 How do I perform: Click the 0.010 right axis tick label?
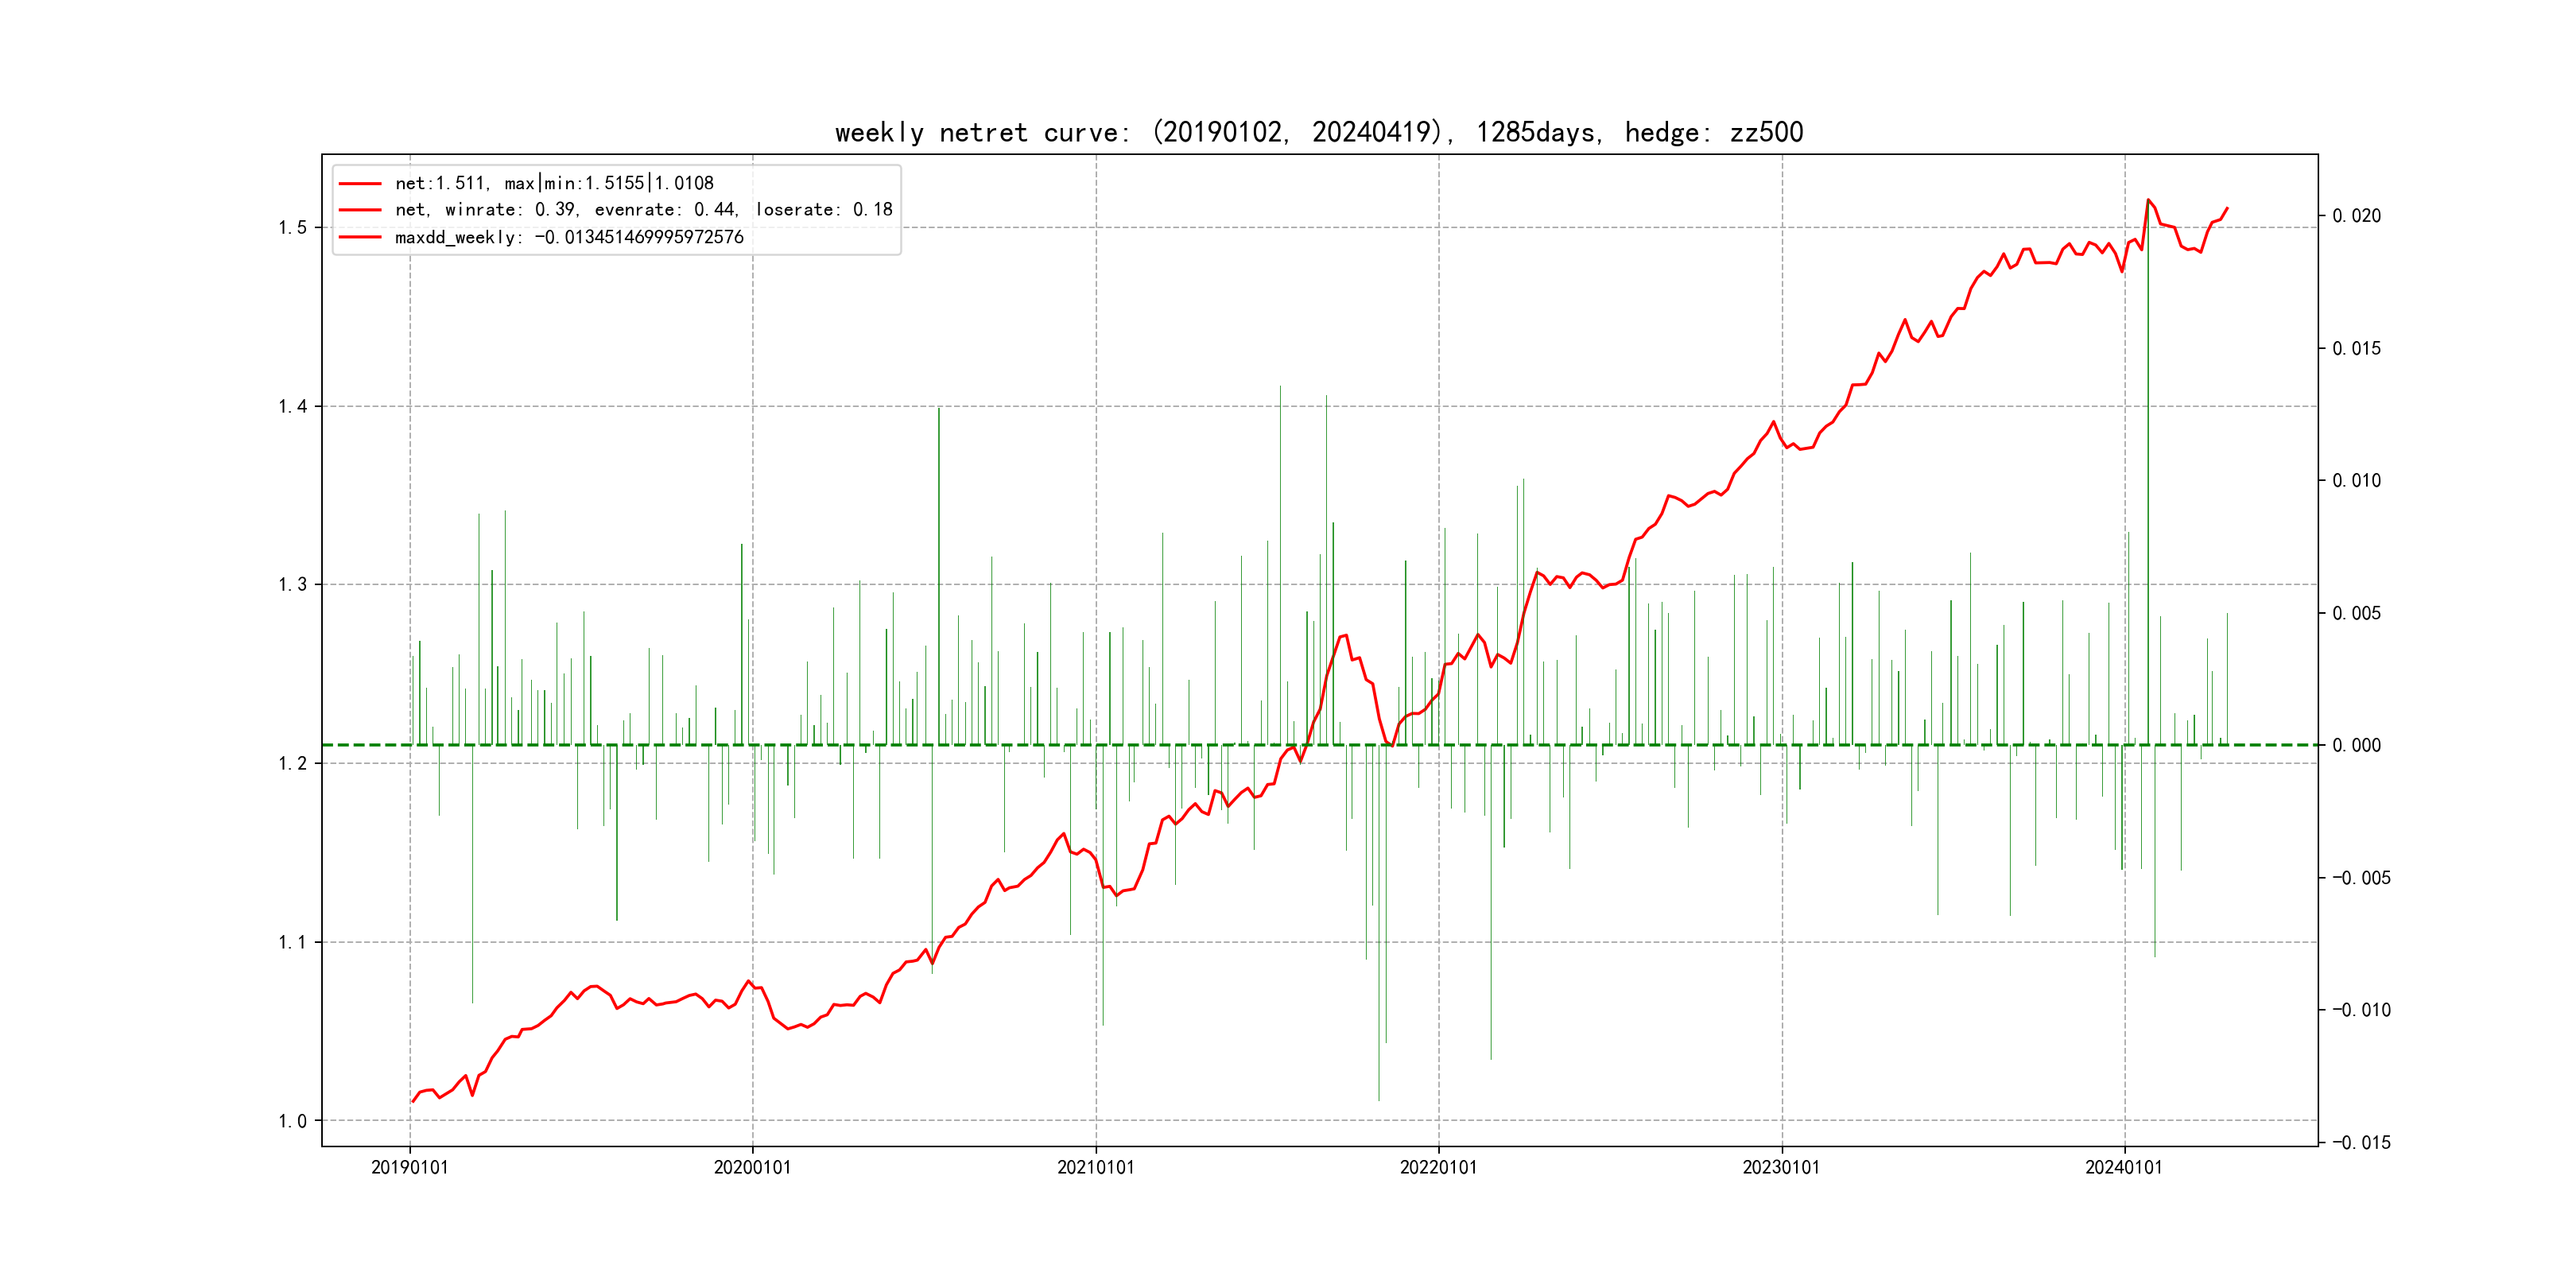point(2356,481)
